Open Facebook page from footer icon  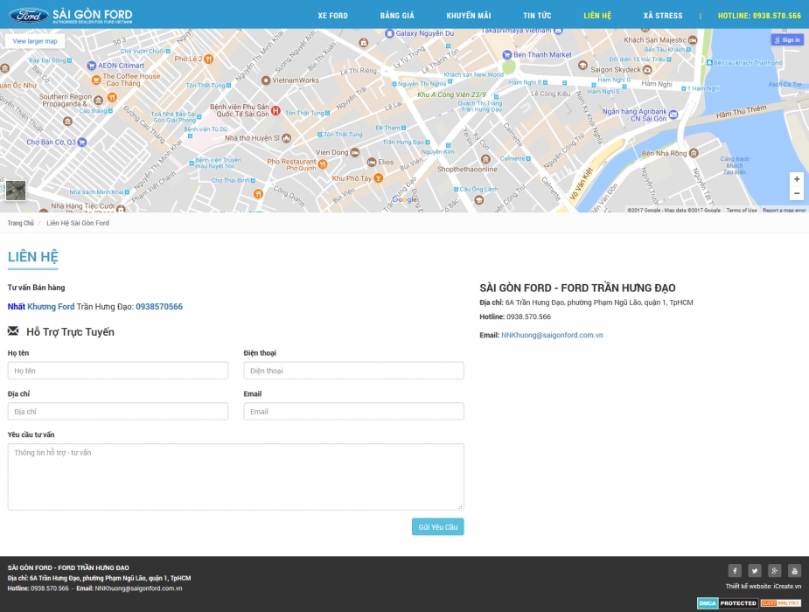tap(735, 571)
